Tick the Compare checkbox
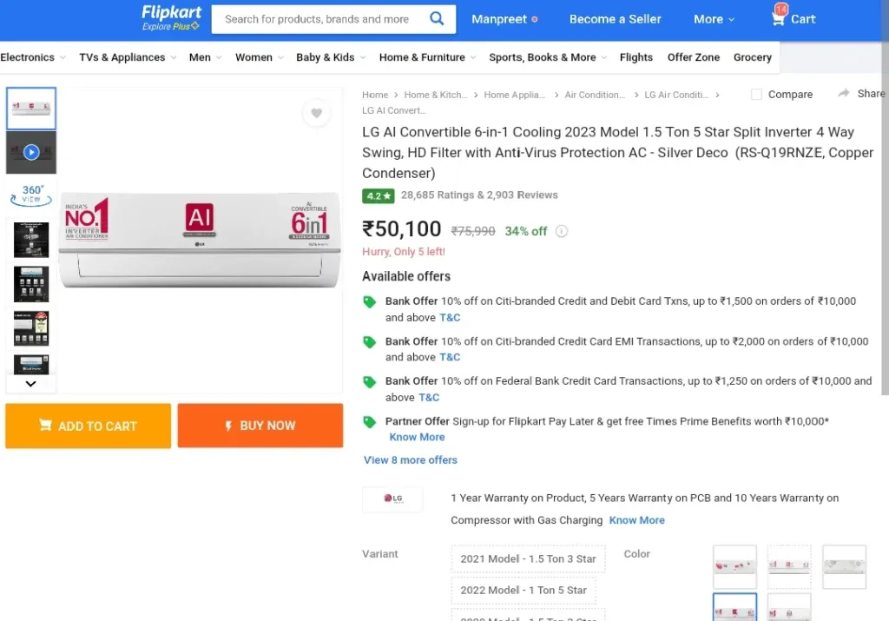This screenshot has height=621, width=889. (x=756, y=94)
